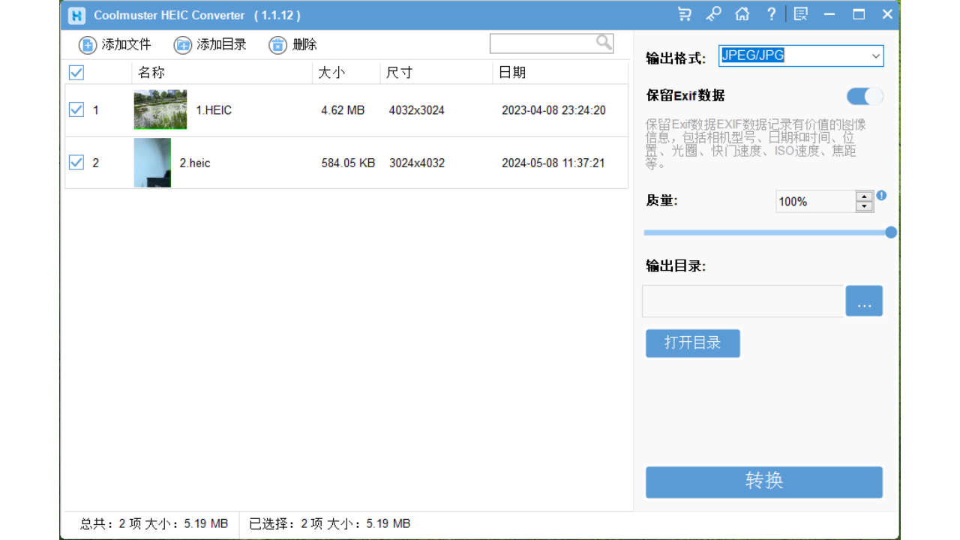Screen dimensions: 960x540
Task: Click 添加目录 to add a folder
Action: click(x=210, y=45)
